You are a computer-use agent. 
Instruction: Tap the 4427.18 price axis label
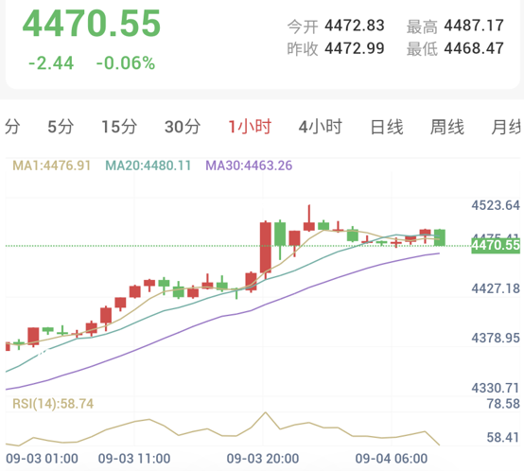pos(496,288)
